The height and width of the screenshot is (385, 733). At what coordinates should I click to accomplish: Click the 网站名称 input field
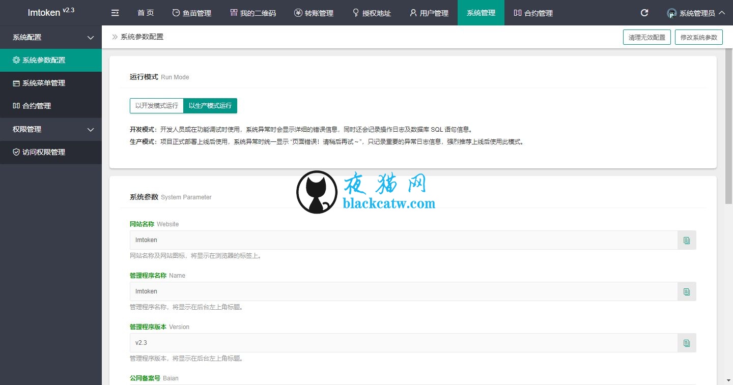tap(404, 240)
